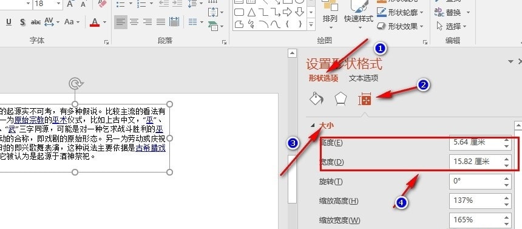Open the Effects pentagon icon tab

pos(341,99)
